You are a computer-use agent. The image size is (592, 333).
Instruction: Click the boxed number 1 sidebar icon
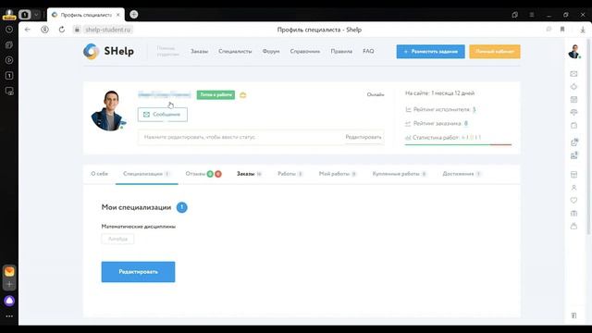click(9, 76)
